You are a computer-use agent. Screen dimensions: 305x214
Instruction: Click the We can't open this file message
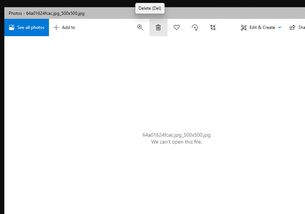(176, 142)
